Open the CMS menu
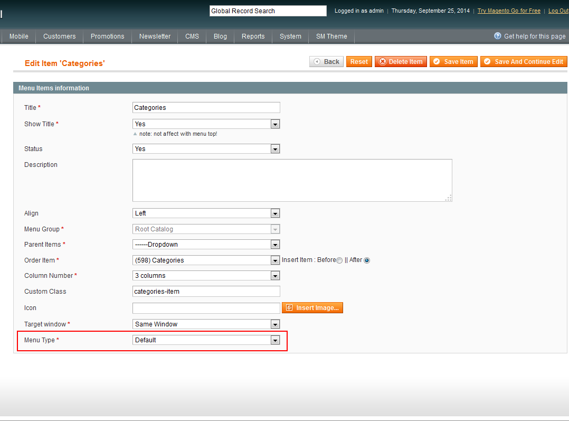 coord(192,36)
